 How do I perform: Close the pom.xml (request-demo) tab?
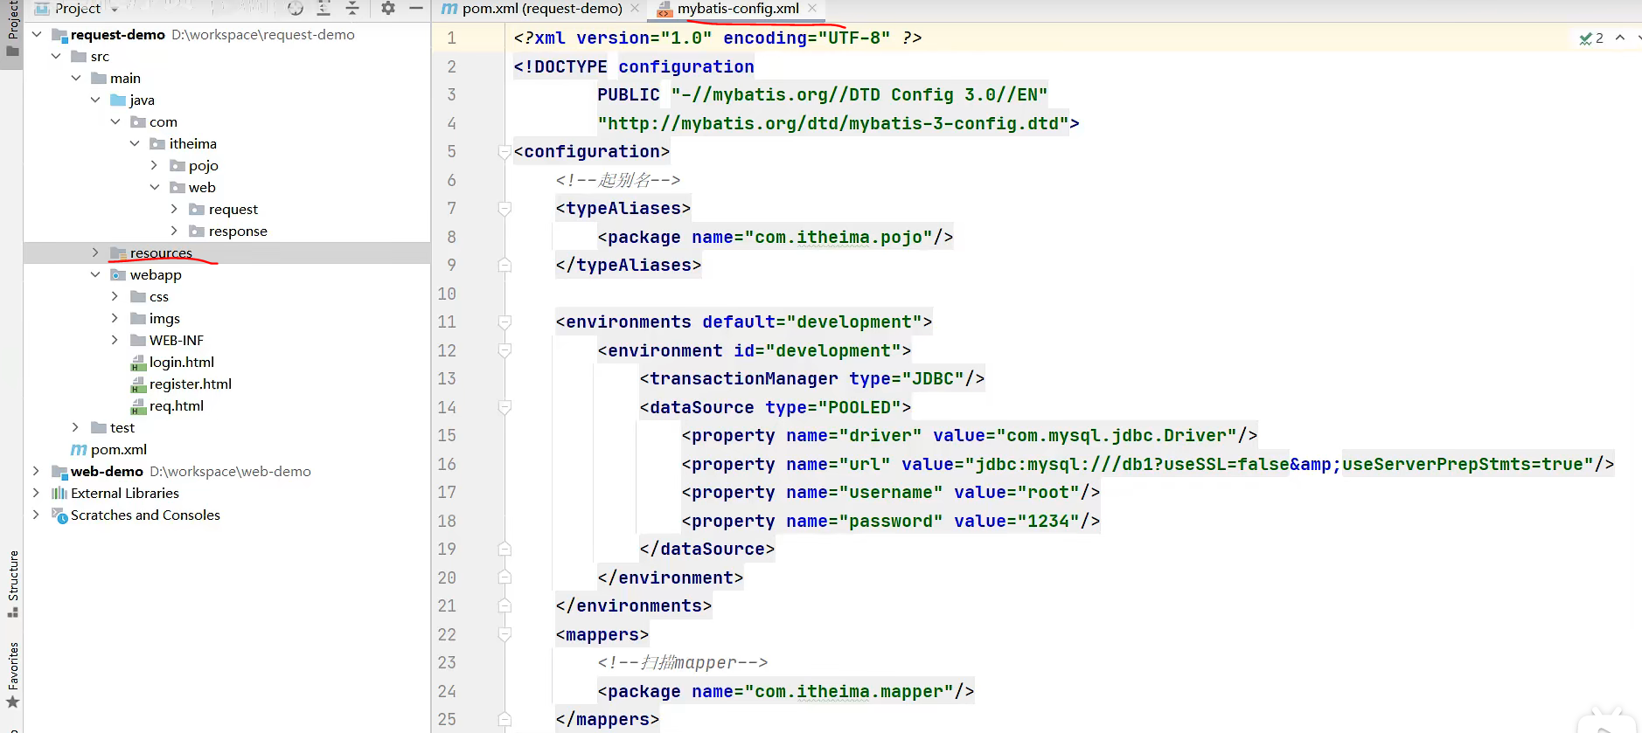[635, 9]
